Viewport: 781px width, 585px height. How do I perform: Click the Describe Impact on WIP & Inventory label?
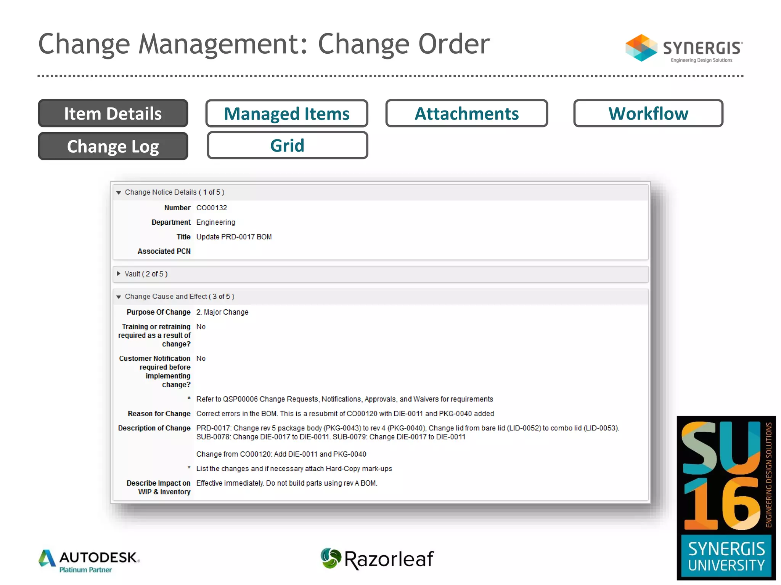click(159, 487)
